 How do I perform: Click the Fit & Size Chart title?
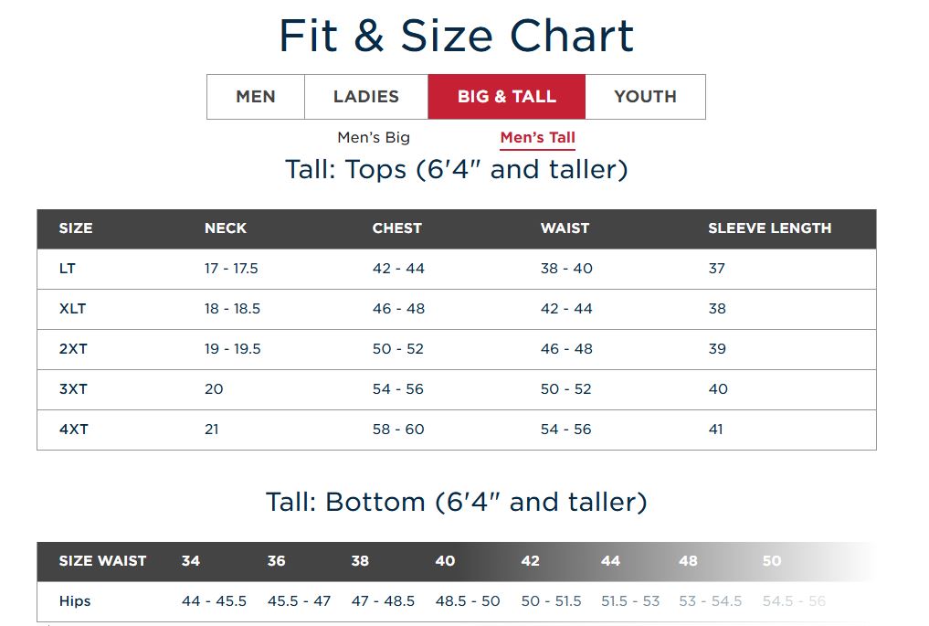(456, 36)
